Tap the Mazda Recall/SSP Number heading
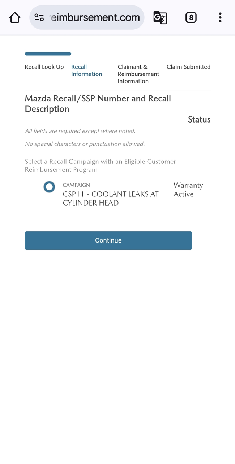The width and height of the screenshot is (235, 464). (98, 104)
